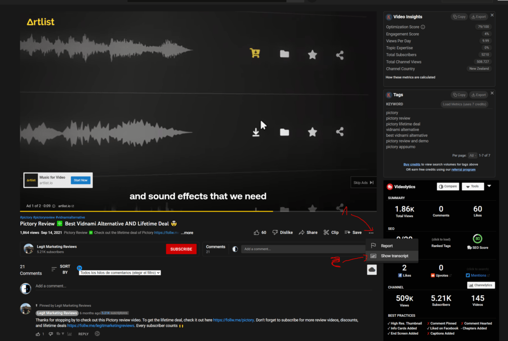Copy the Video Insights data

459,17
